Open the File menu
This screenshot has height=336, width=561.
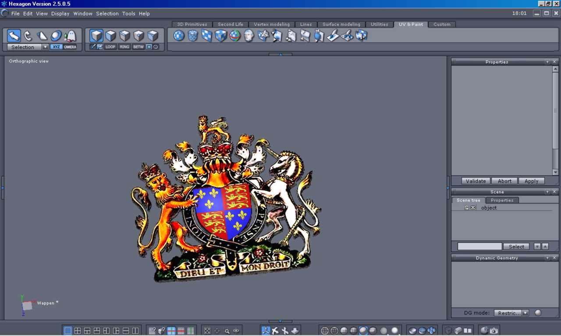[x=15, y=14]
